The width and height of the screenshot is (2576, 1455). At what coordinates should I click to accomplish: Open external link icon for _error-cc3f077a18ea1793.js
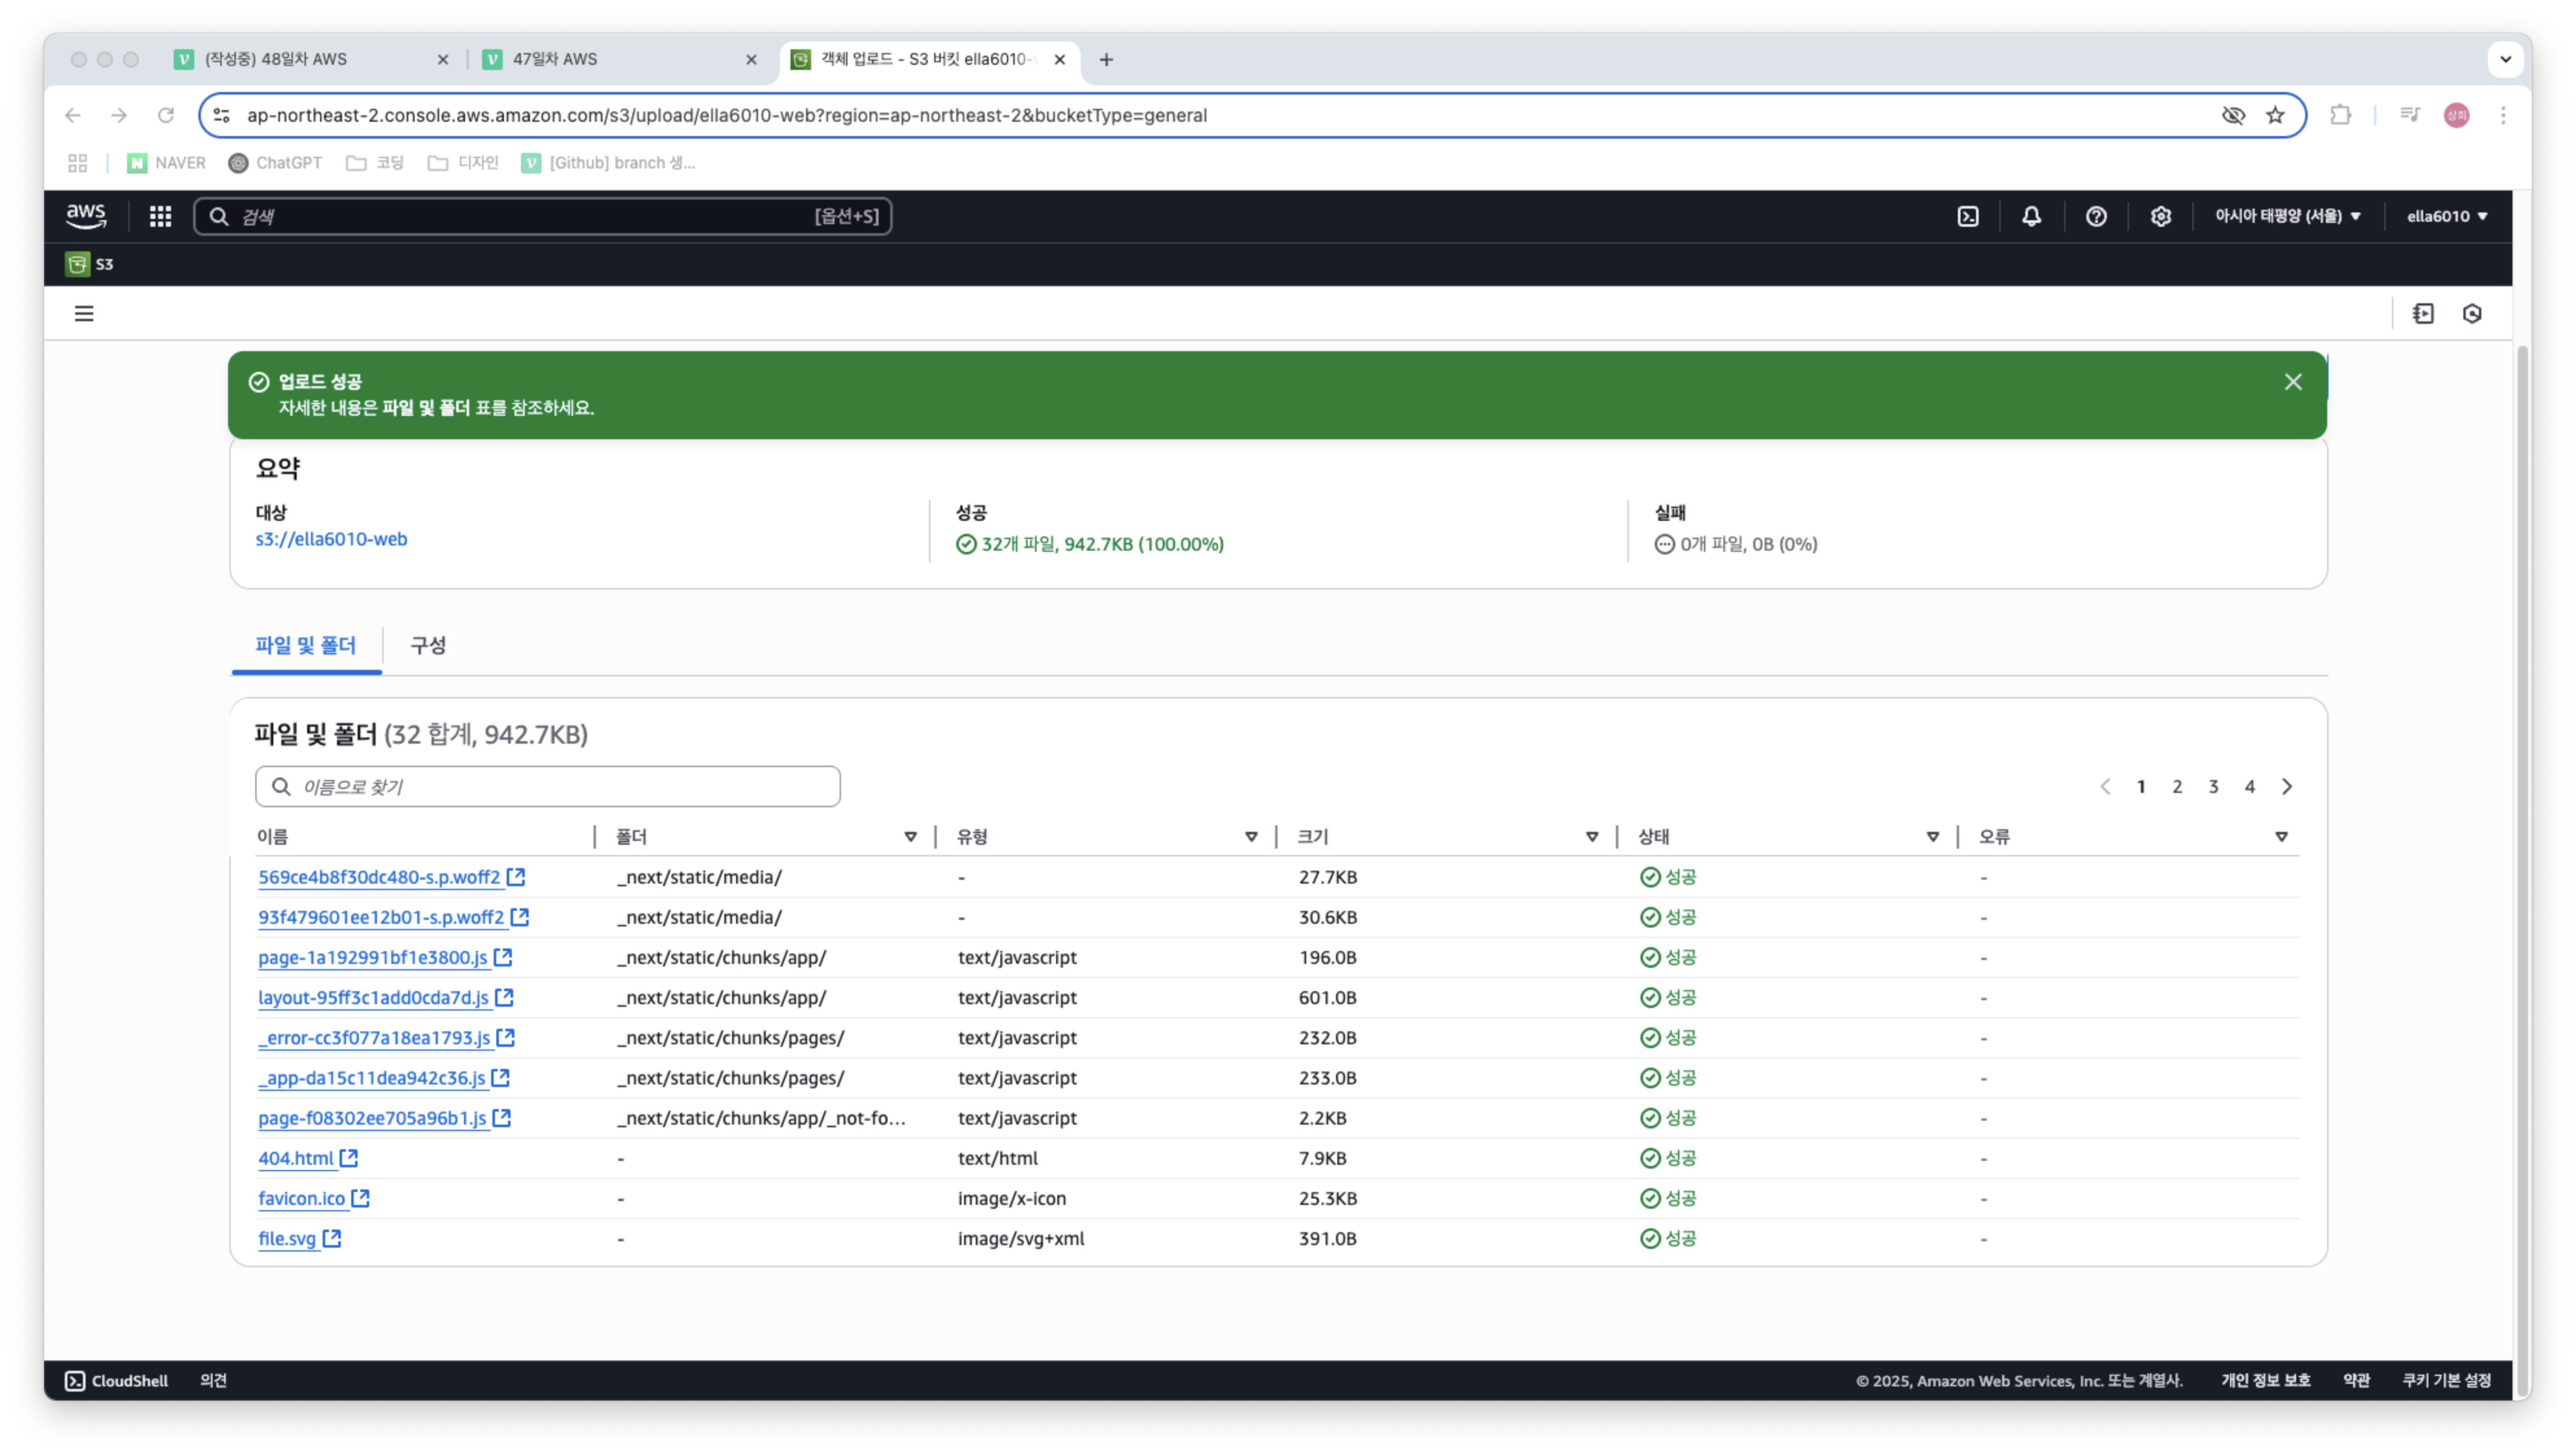pyautogui.click(x=506, y=1037)
